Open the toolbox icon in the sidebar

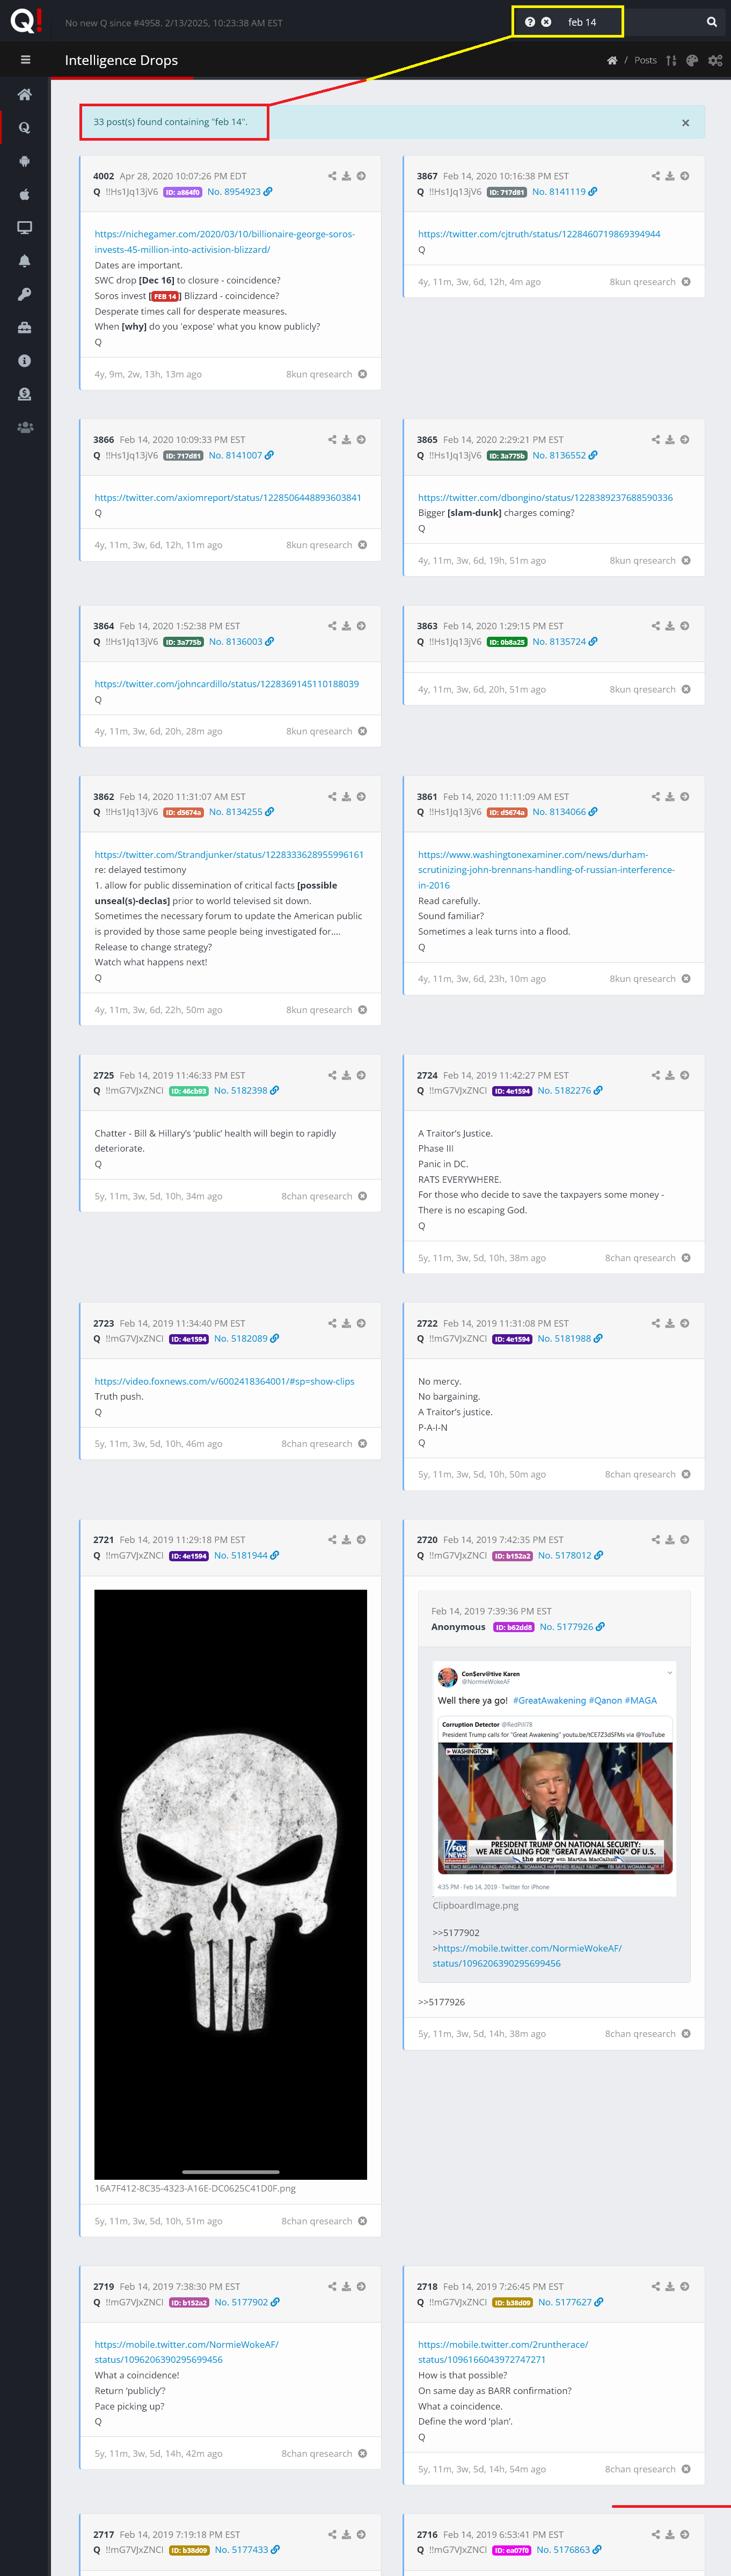pyautogui.click(x=25, y=327)
